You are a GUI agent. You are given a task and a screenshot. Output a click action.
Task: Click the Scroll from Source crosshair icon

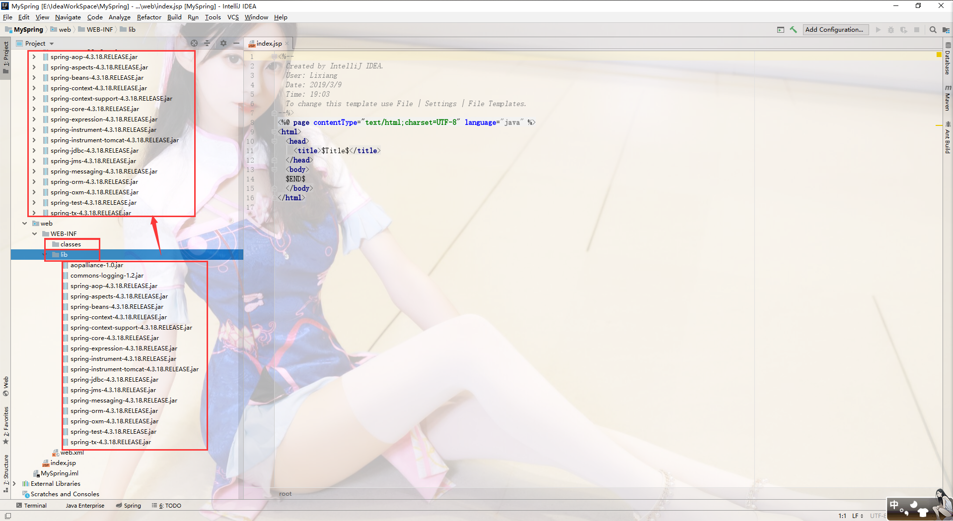pos(194,43)
